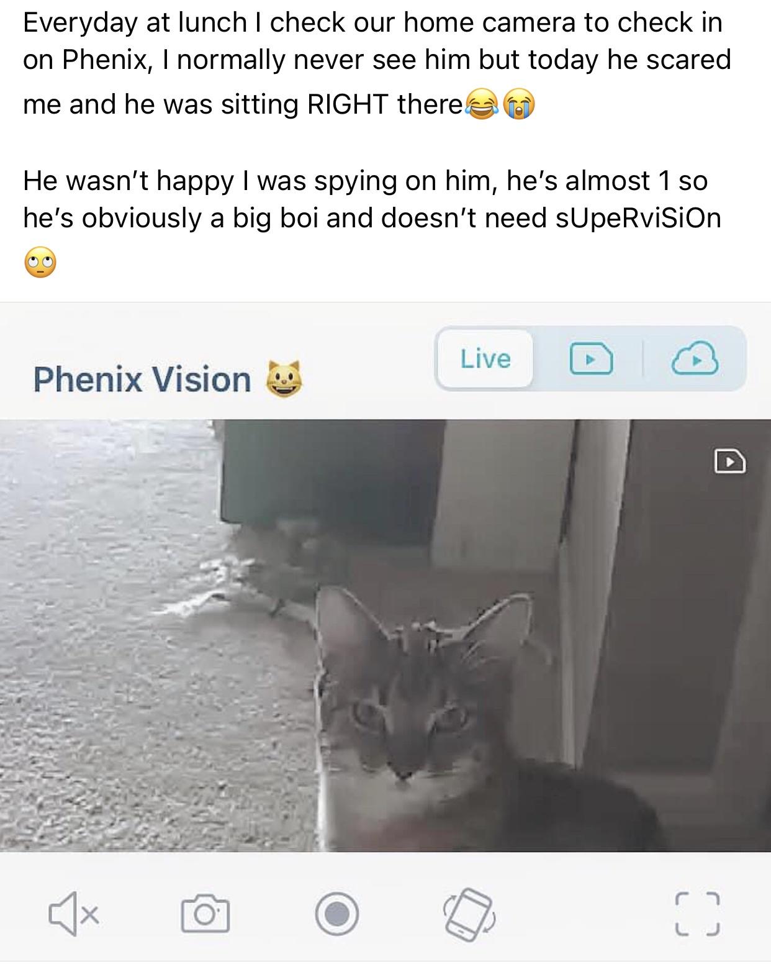Image resolution: width=771 pixels, height=972 pixels.
Task: Tap the eye-roll emoji below the post
Action: pyautogui.click(x=40, y=263)
